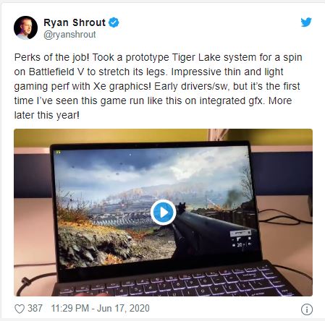
Task: Play the embedded Battlefield V video
Action: tap(164, 213)
